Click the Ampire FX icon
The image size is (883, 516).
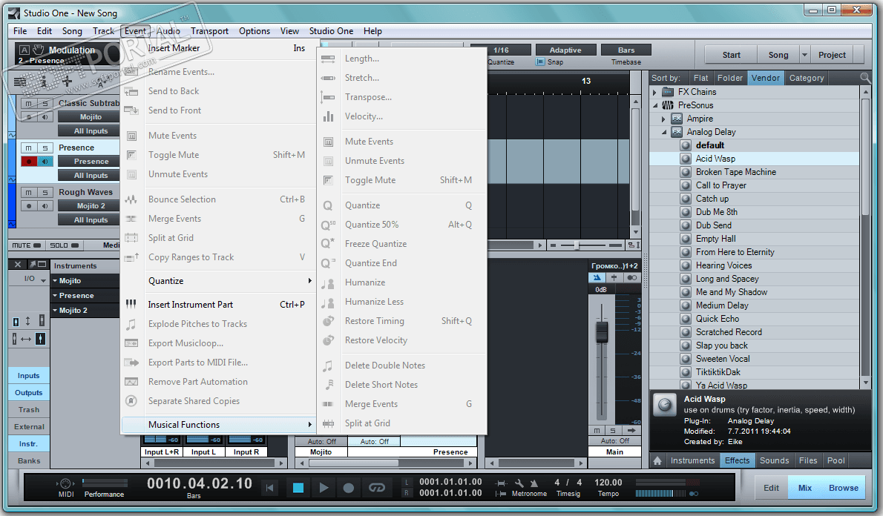[x=677, y=119]
